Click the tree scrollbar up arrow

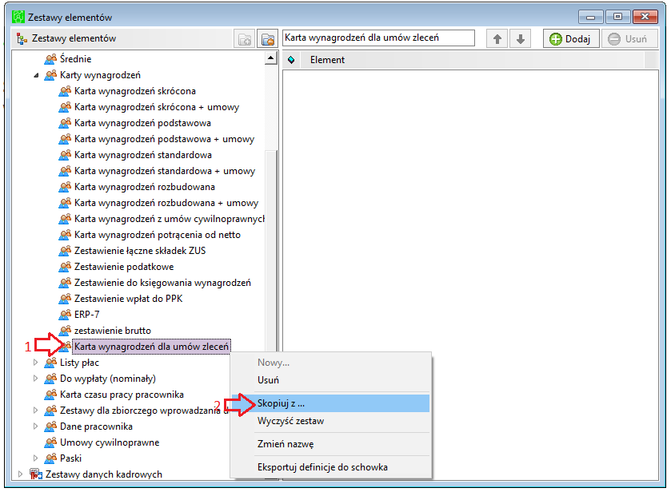point(271,58)
